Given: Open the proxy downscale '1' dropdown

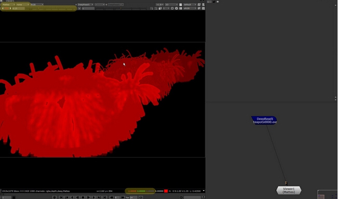Looking at the screenshot, I should click(x=166, y=8).
